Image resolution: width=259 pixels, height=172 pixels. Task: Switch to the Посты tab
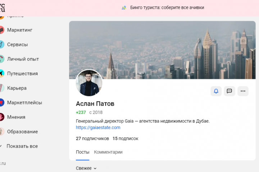tap(83, 152)
